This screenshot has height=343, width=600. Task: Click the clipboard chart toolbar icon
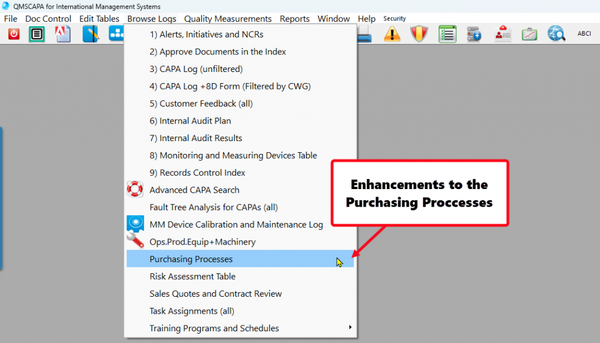(x=530, y=34)
